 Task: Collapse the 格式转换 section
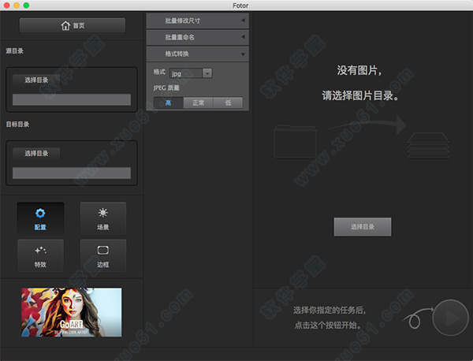tap(198, 54)
